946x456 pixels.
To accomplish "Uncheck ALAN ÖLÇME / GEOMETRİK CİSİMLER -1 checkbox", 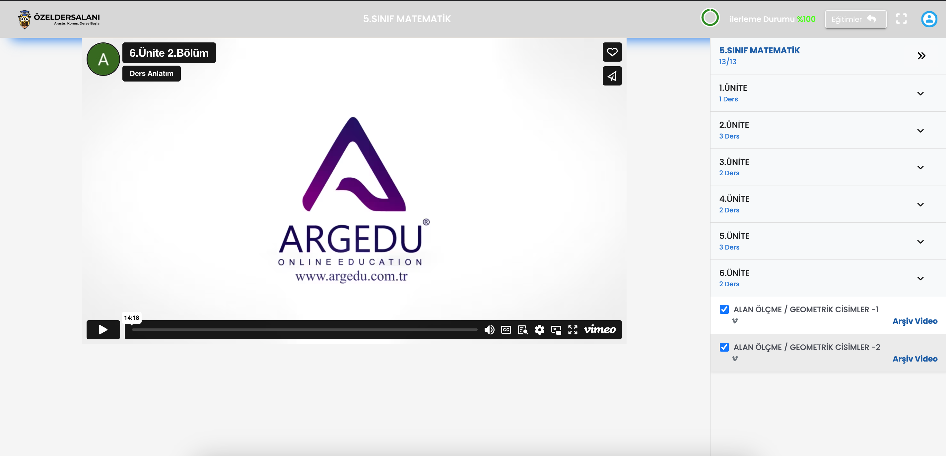I will (724, 309).
